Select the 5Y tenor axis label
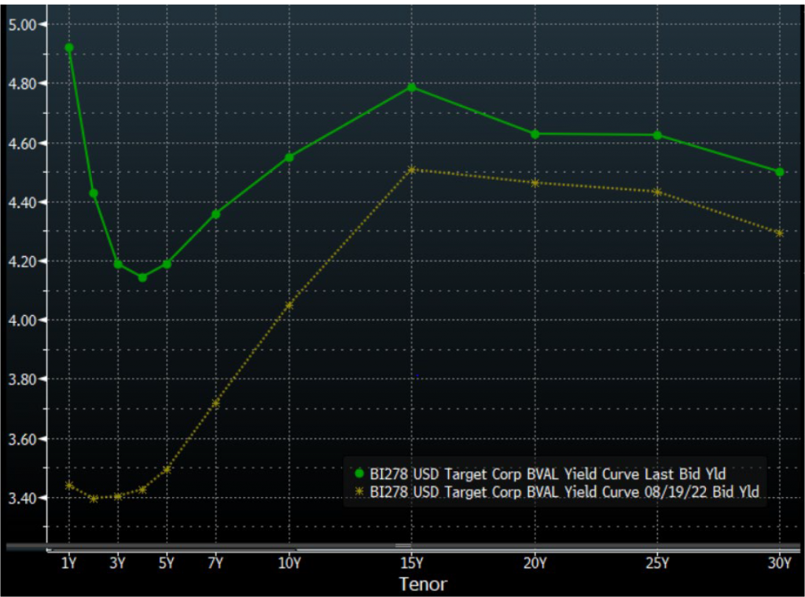Image resolution: width=805 pixels, height=597 pixels. [x=167, y=562]
